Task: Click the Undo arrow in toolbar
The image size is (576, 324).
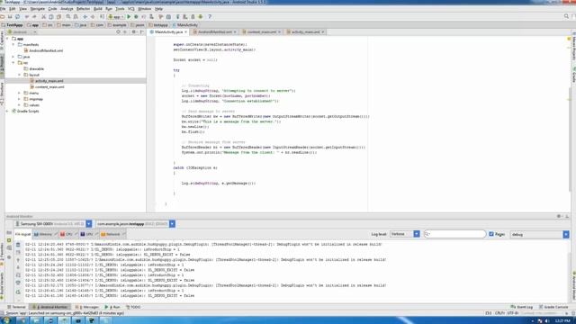Action: pos(27,16)
